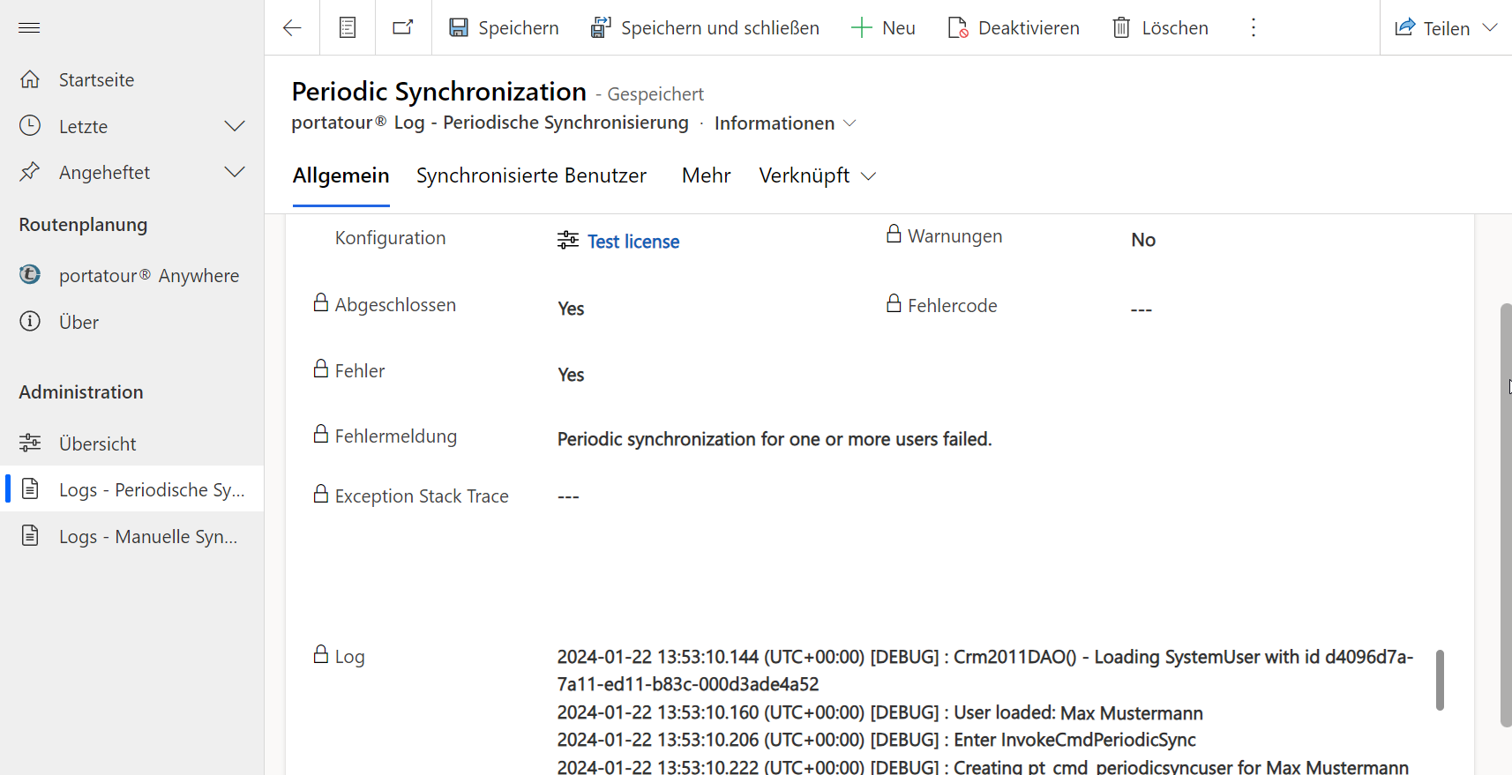Toggle the hamburger navigation menu

coord(29,28)
